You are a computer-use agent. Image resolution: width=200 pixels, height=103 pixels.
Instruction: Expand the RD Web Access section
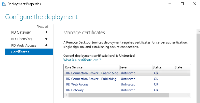coord(46,45)
